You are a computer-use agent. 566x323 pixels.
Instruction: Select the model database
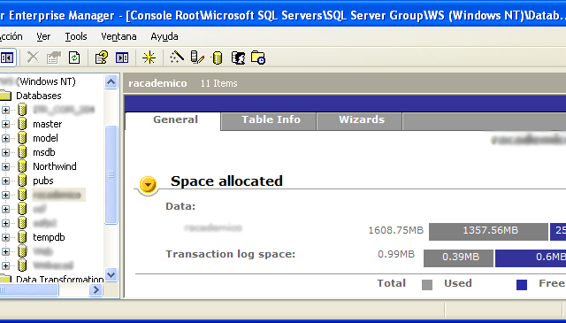tap(45, 138)
